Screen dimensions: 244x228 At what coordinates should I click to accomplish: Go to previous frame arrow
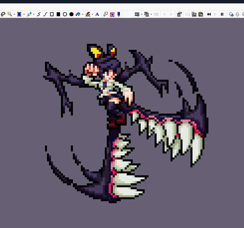(x=165, y=14)
